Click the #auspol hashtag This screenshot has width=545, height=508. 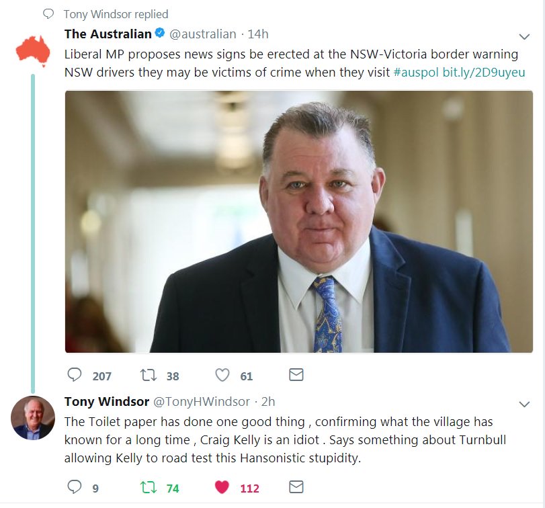point(416,73)
